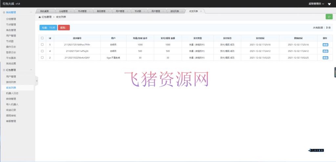Switch to the 分组管理 tab

point(63,11)
